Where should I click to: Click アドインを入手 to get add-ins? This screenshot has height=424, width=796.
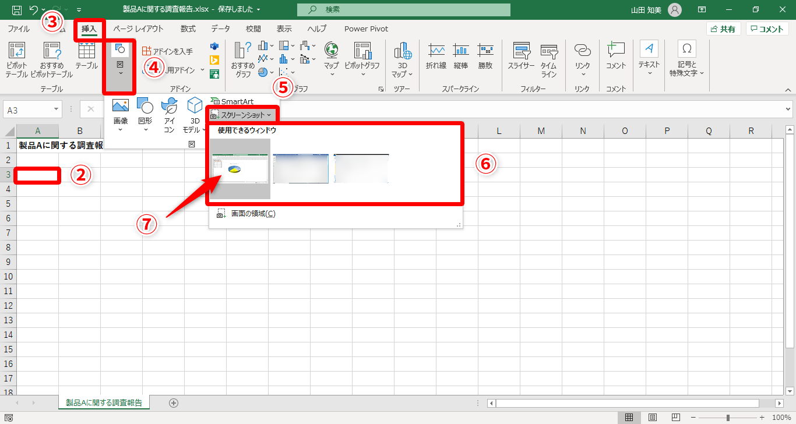[x=167, y=51]
